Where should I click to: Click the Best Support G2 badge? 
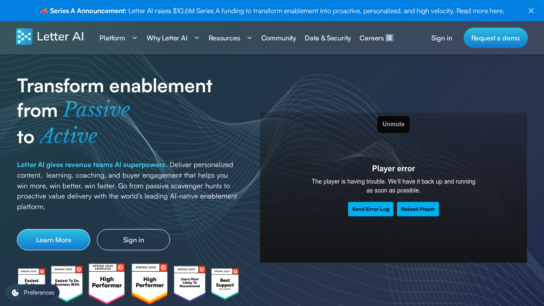pos(225,283)
